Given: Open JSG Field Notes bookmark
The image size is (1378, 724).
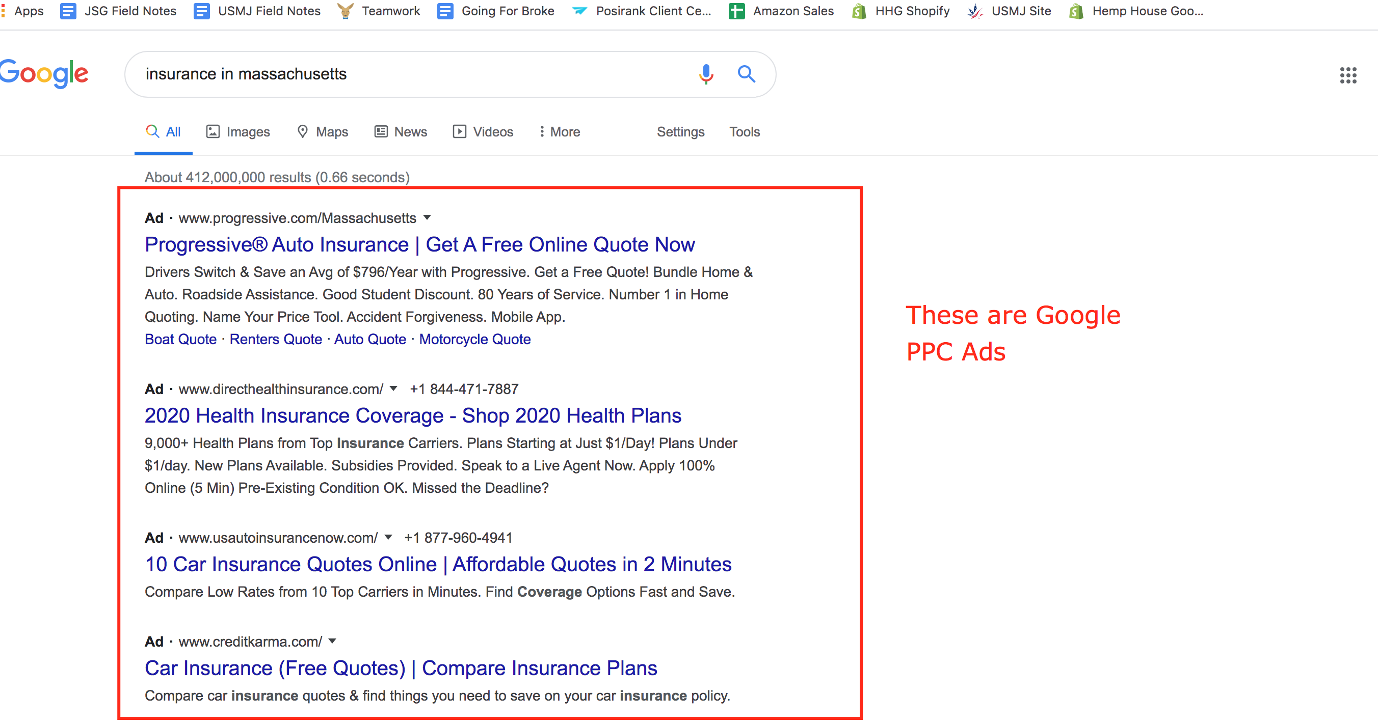Looking at the screenshot, I should (118, 11).
